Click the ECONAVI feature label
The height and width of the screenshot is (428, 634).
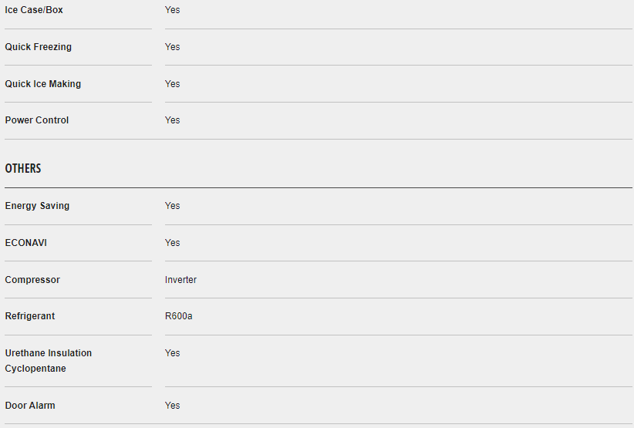pos(25,243)
